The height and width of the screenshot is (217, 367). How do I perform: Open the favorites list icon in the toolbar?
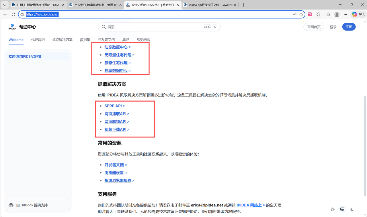tap(328, 14)
